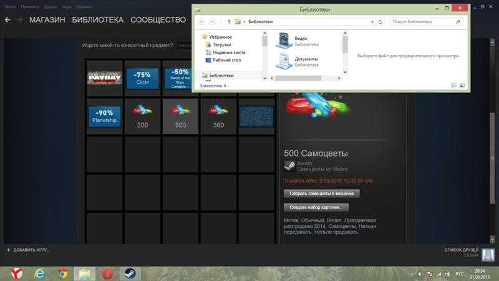Click ДОБАВИТЬ ИГРУ at the bottom left
The image size is (499, 281).
tap(27, 250)
